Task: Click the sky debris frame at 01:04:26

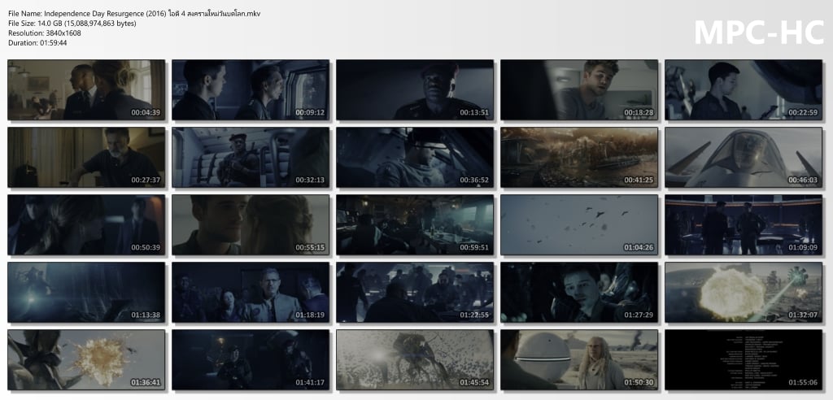Action: [579, 224]
